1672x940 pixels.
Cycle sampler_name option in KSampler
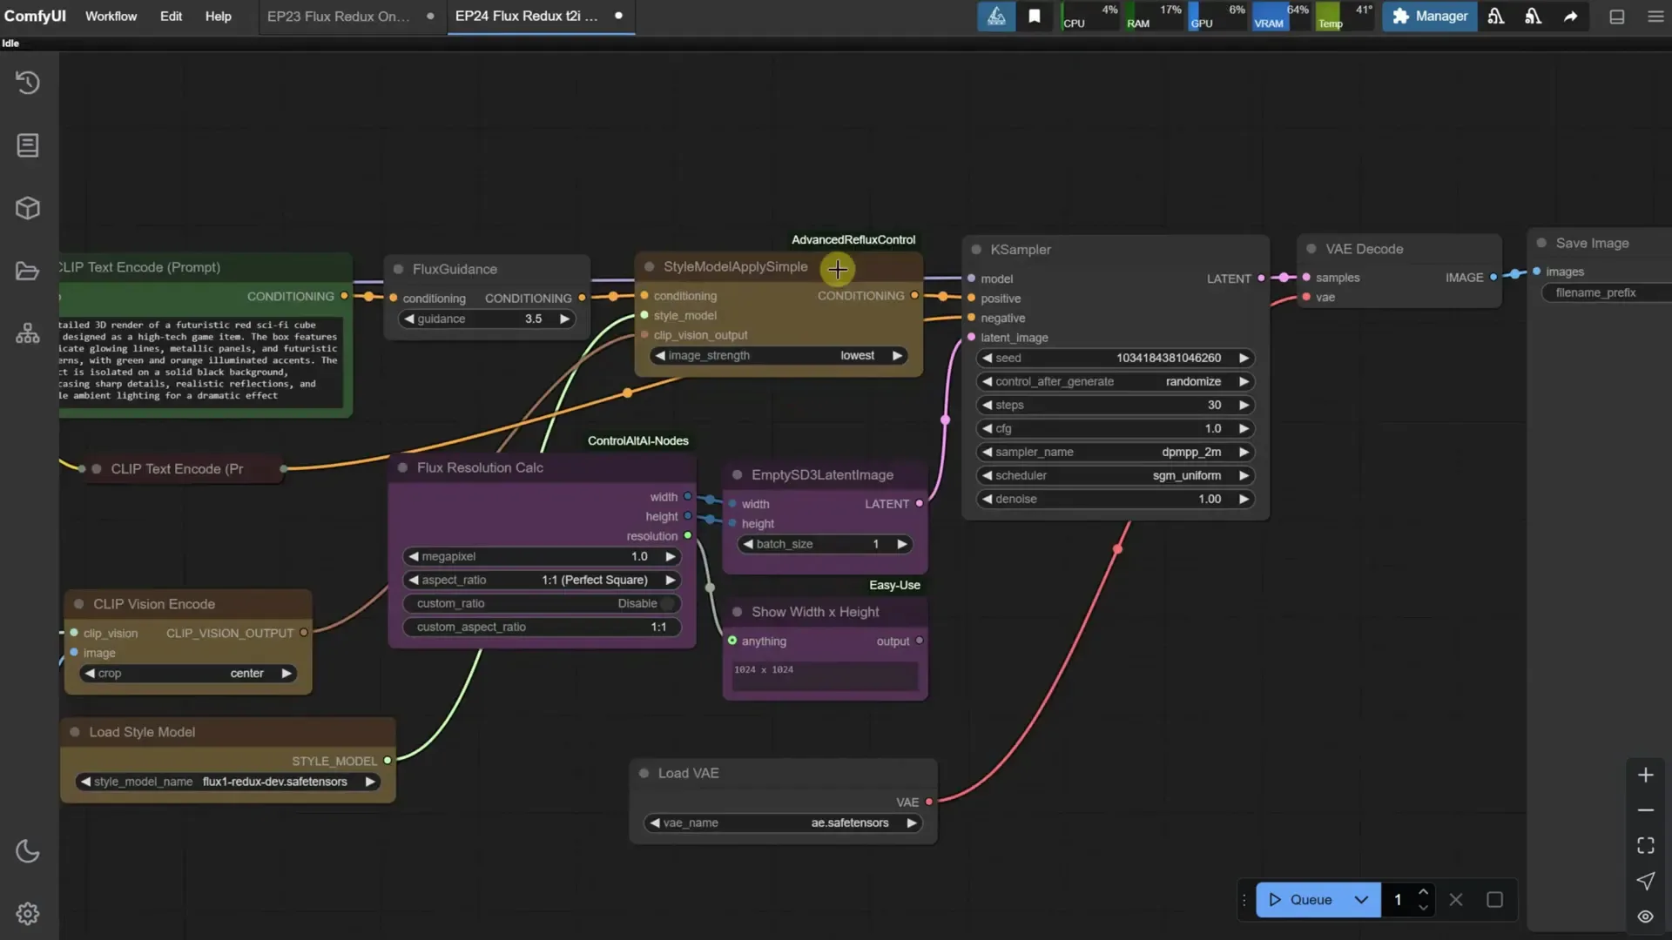click(1244, 452)
